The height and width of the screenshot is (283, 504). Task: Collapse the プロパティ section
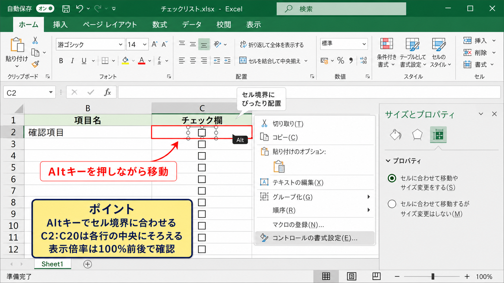pyautogui.click(x=388, y=161)
